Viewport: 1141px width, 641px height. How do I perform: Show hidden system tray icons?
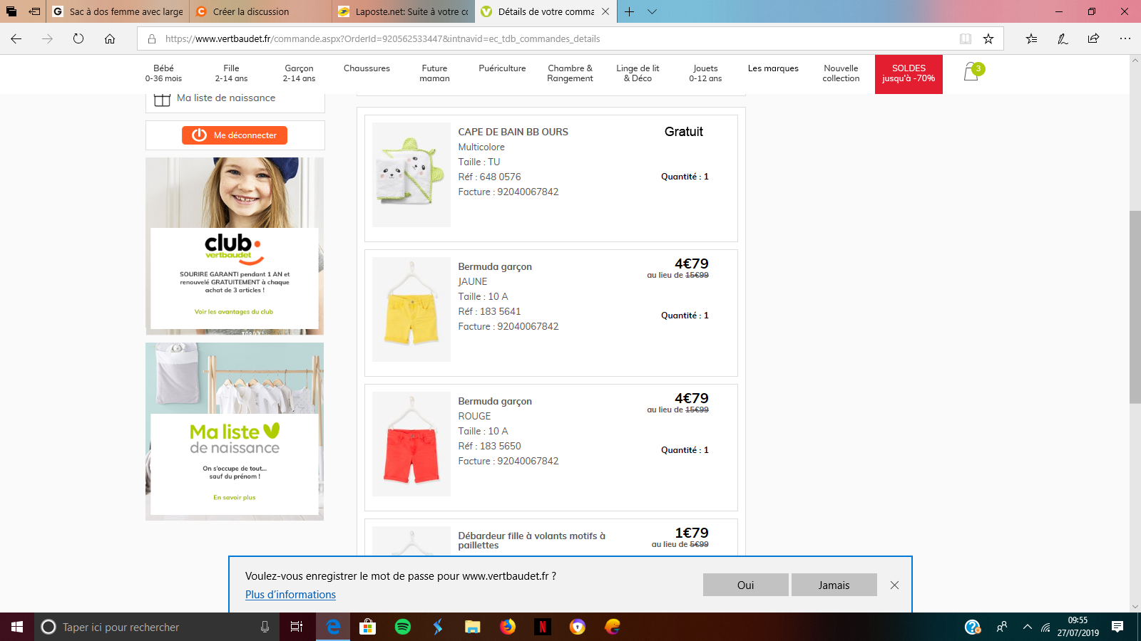1027,627
